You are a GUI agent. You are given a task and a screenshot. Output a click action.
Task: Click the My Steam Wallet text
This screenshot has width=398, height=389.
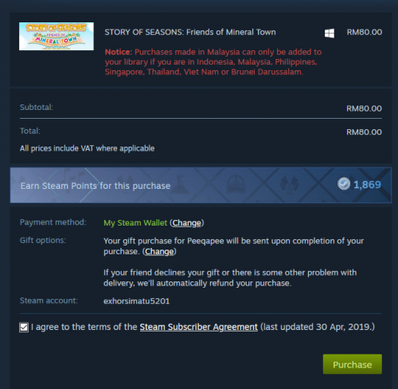(x=135, y=222)
